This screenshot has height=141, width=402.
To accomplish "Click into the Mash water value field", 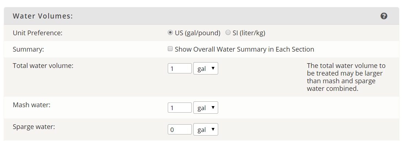I will coord(180,108).
